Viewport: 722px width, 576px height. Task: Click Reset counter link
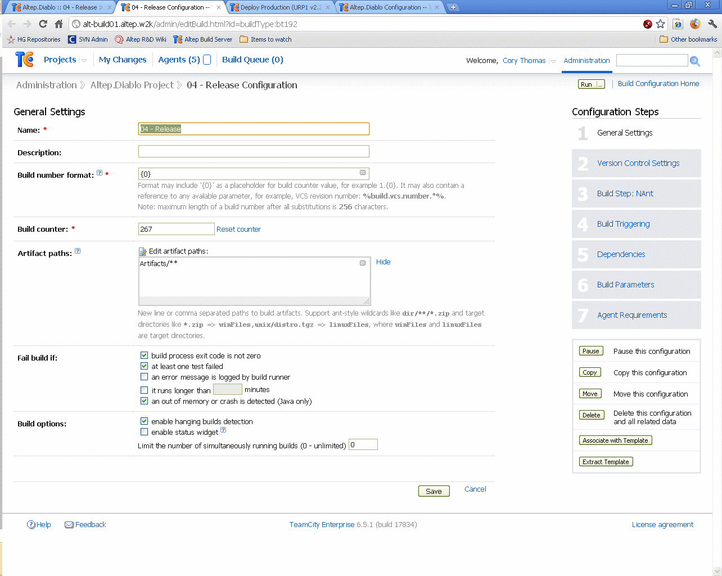tap(238, 229)
